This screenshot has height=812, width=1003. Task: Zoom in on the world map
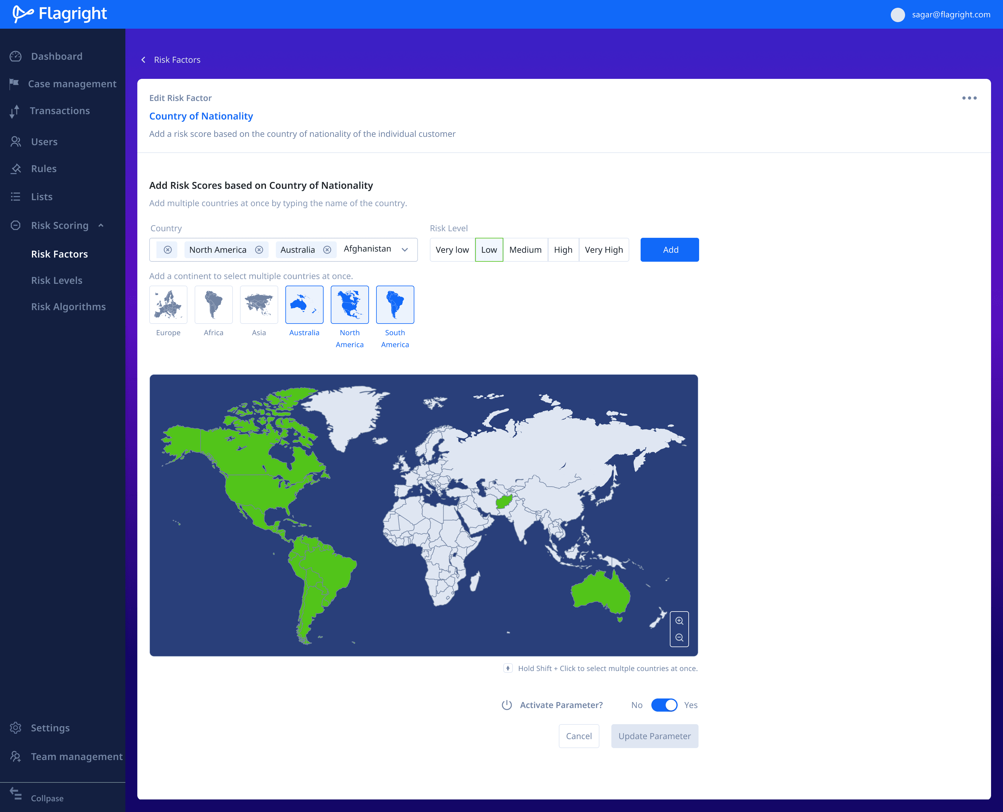[x=679, y=621]
